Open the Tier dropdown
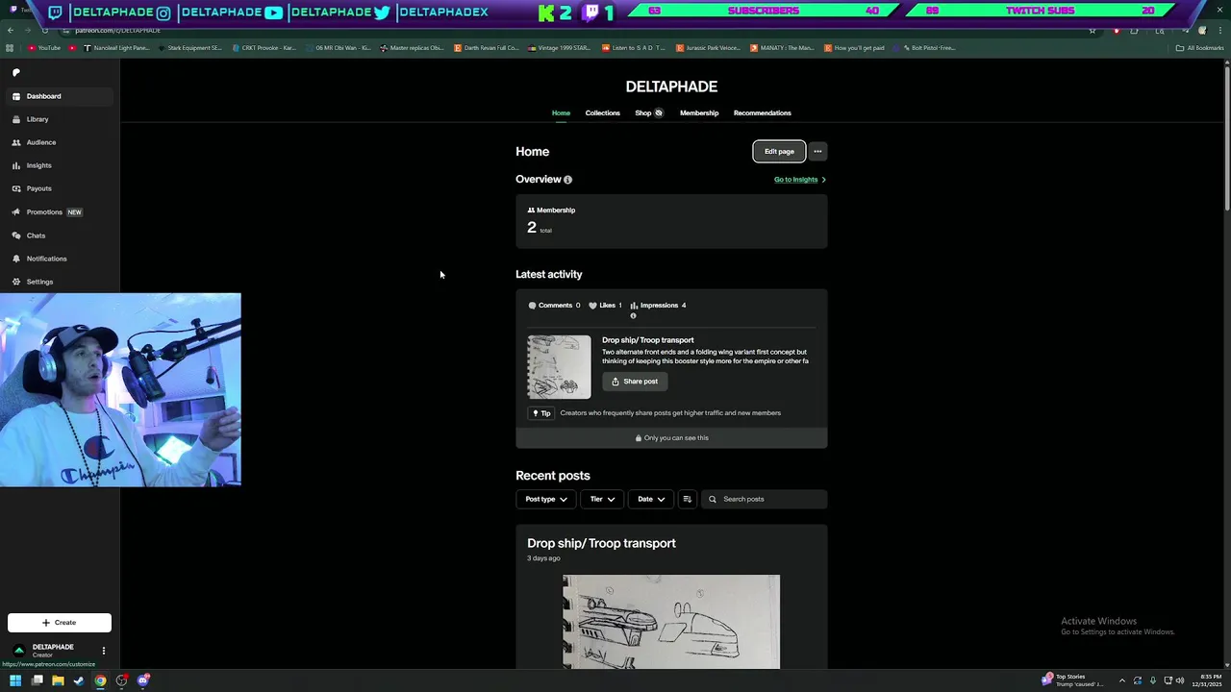Screen dimensions: 1231x692 pyautogui.click(x=602, y=499)
